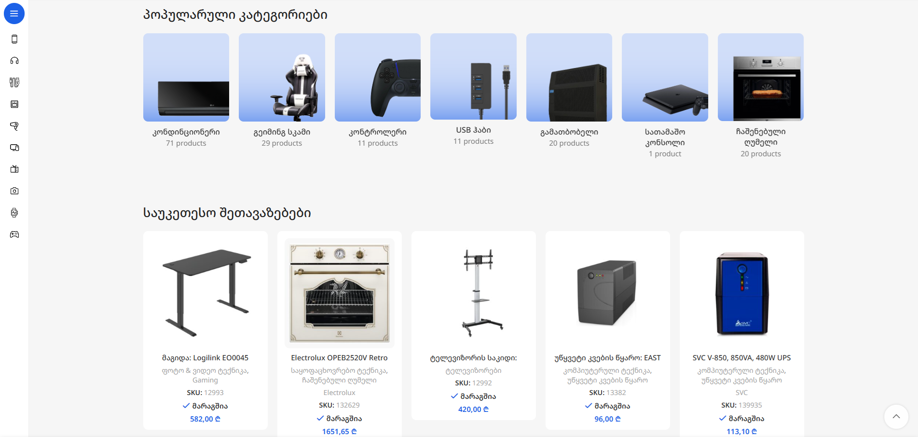Select the USB ჰაბი category image
Image resolution: width=918 pixels, height=437 pixels.
tap(473, 76)
